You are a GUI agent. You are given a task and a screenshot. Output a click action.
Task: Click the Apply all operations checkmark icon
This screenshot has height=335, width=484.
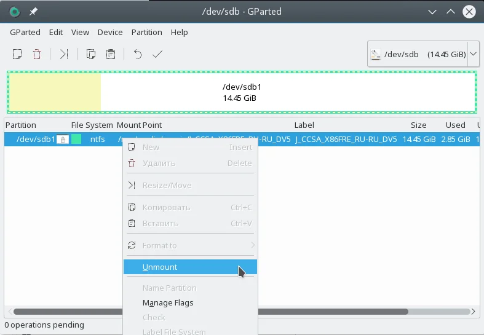coord(157,54)
